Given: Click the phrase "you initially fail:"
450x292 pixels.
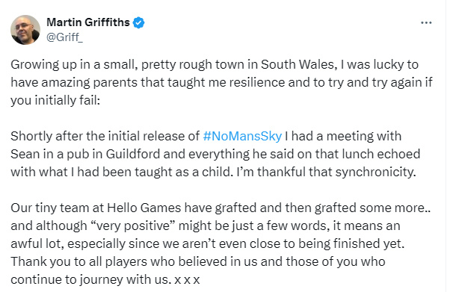Looking at the screenshot, I should 55,100.
